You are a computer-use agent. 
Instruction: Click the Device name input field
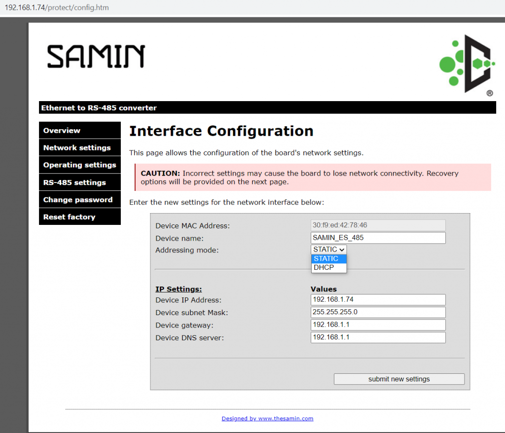coord(378,238)
